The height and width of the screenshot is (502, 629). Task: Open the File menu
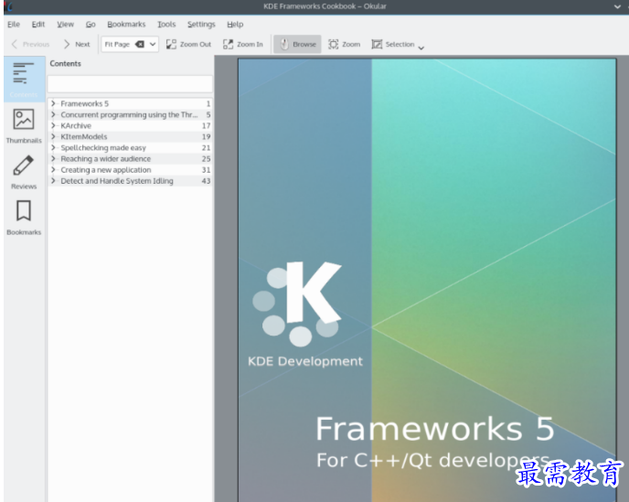click(x=14, y=25)
